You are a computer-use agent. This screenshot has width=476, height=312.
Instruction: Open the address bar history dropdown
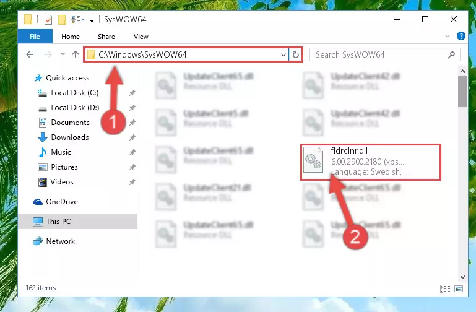tap(283, 55)
